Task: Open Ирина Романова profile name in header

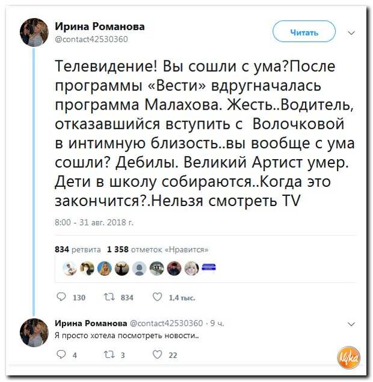Action: click(100, 27)
